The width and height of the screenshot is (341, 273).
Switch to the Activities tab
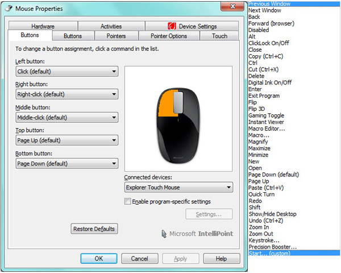(x=111, y=26)
